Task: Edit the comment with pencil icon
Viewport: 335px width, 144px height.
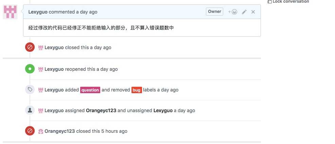Action: coord(244,12)
